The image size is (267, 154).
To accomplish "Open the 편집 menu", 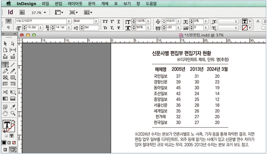I will pyautogui.click(x=59, y=4).
